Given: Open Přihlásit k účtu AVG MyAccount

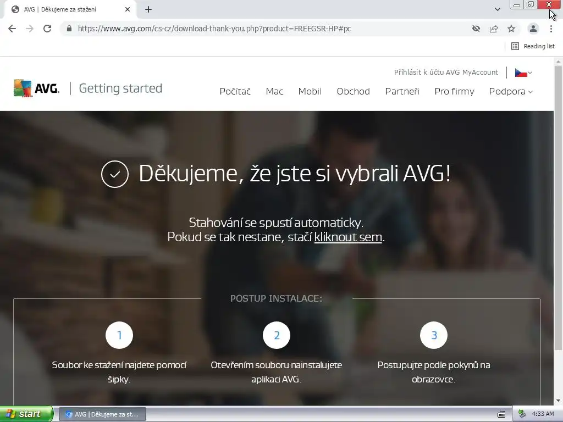Looking at the screenshot, I should tap(446, 72).
